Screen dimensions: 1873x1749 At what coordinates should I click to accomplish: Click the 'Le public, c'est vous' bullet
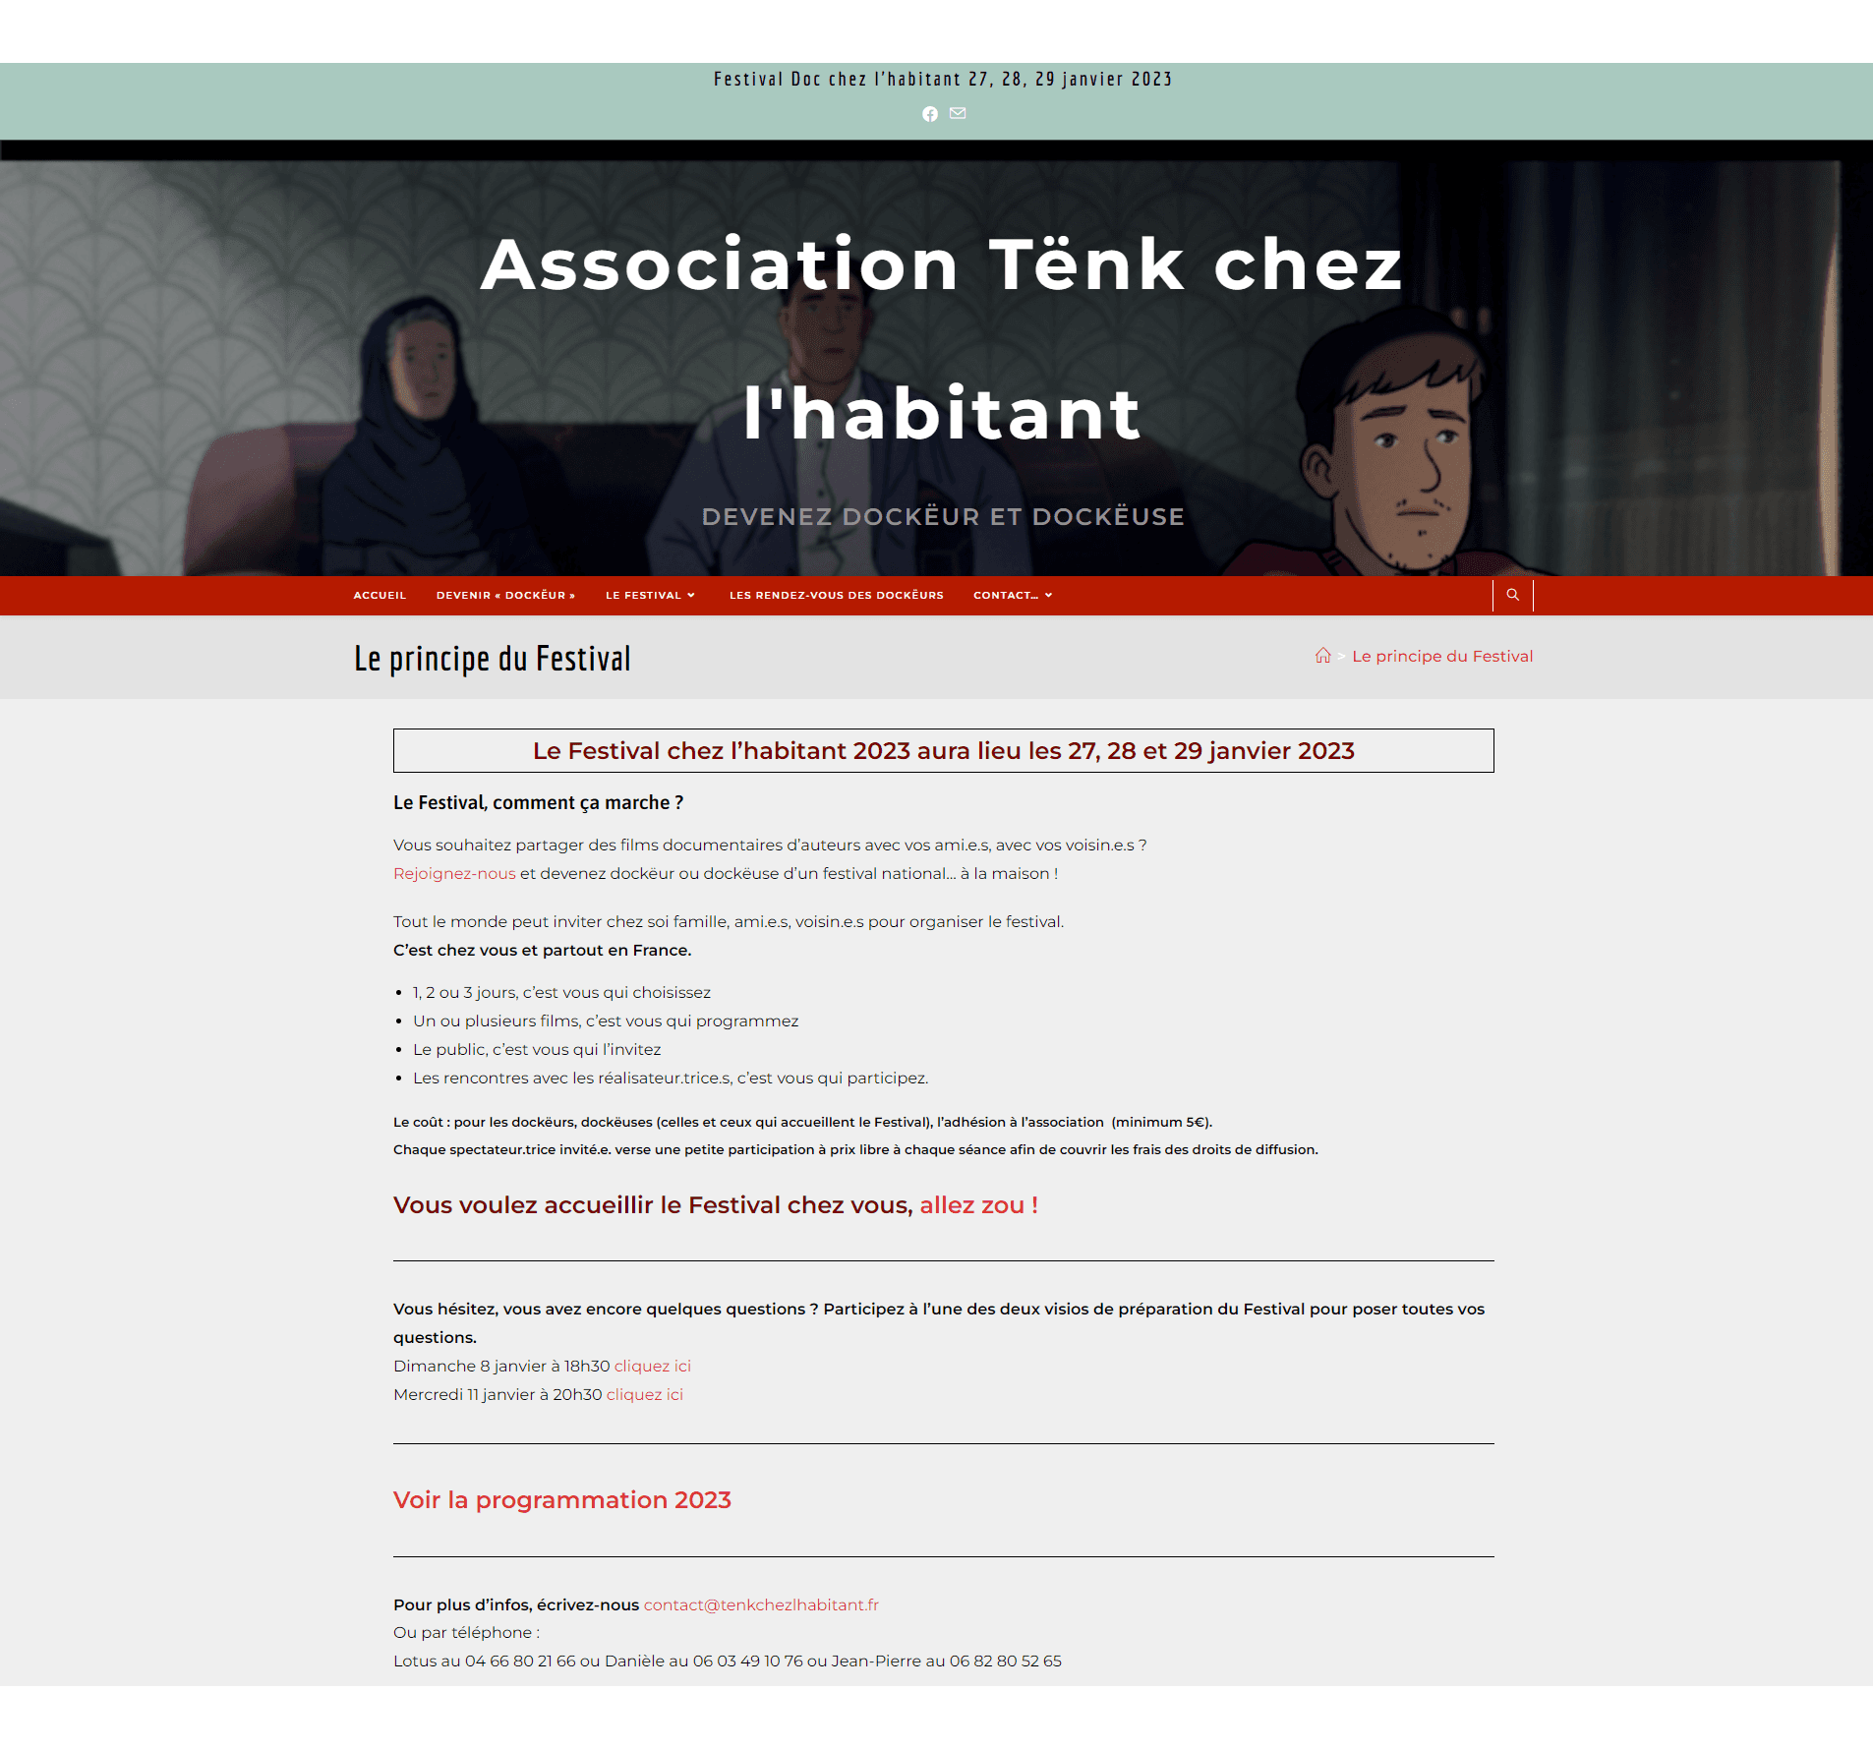pyautogui.click(x=537, y=1049)
